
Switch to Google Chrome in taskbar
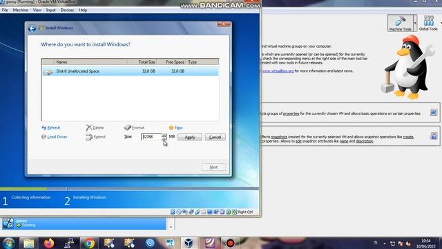click(x=89, y=243)
